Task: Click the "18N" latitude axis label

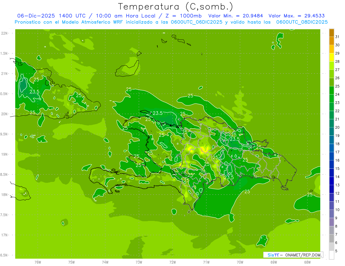Action: tap(5, 195)
